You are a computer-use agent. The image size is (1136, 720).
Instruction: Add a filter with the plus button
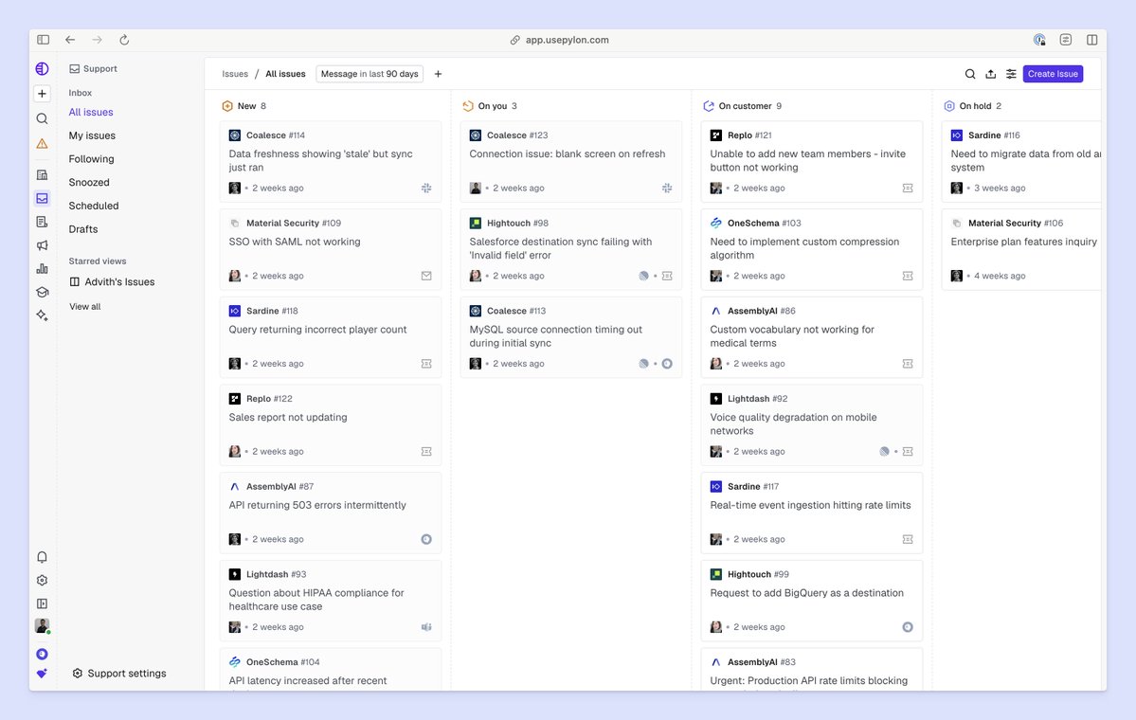pos(438,74)
